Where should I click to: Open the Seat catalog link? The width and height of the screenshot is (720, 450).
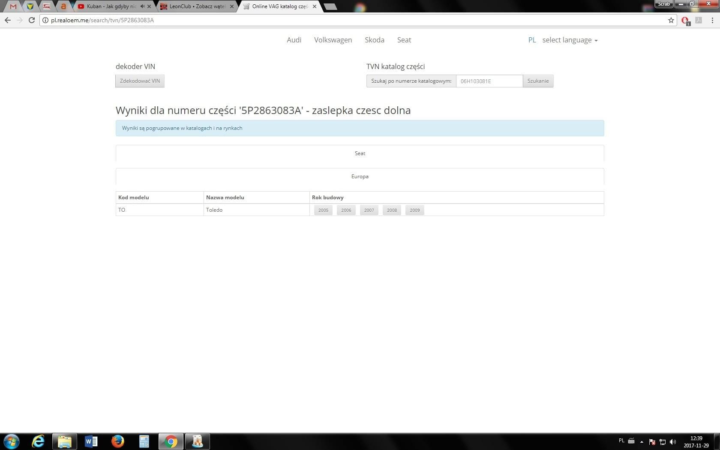tap(404, 40)
